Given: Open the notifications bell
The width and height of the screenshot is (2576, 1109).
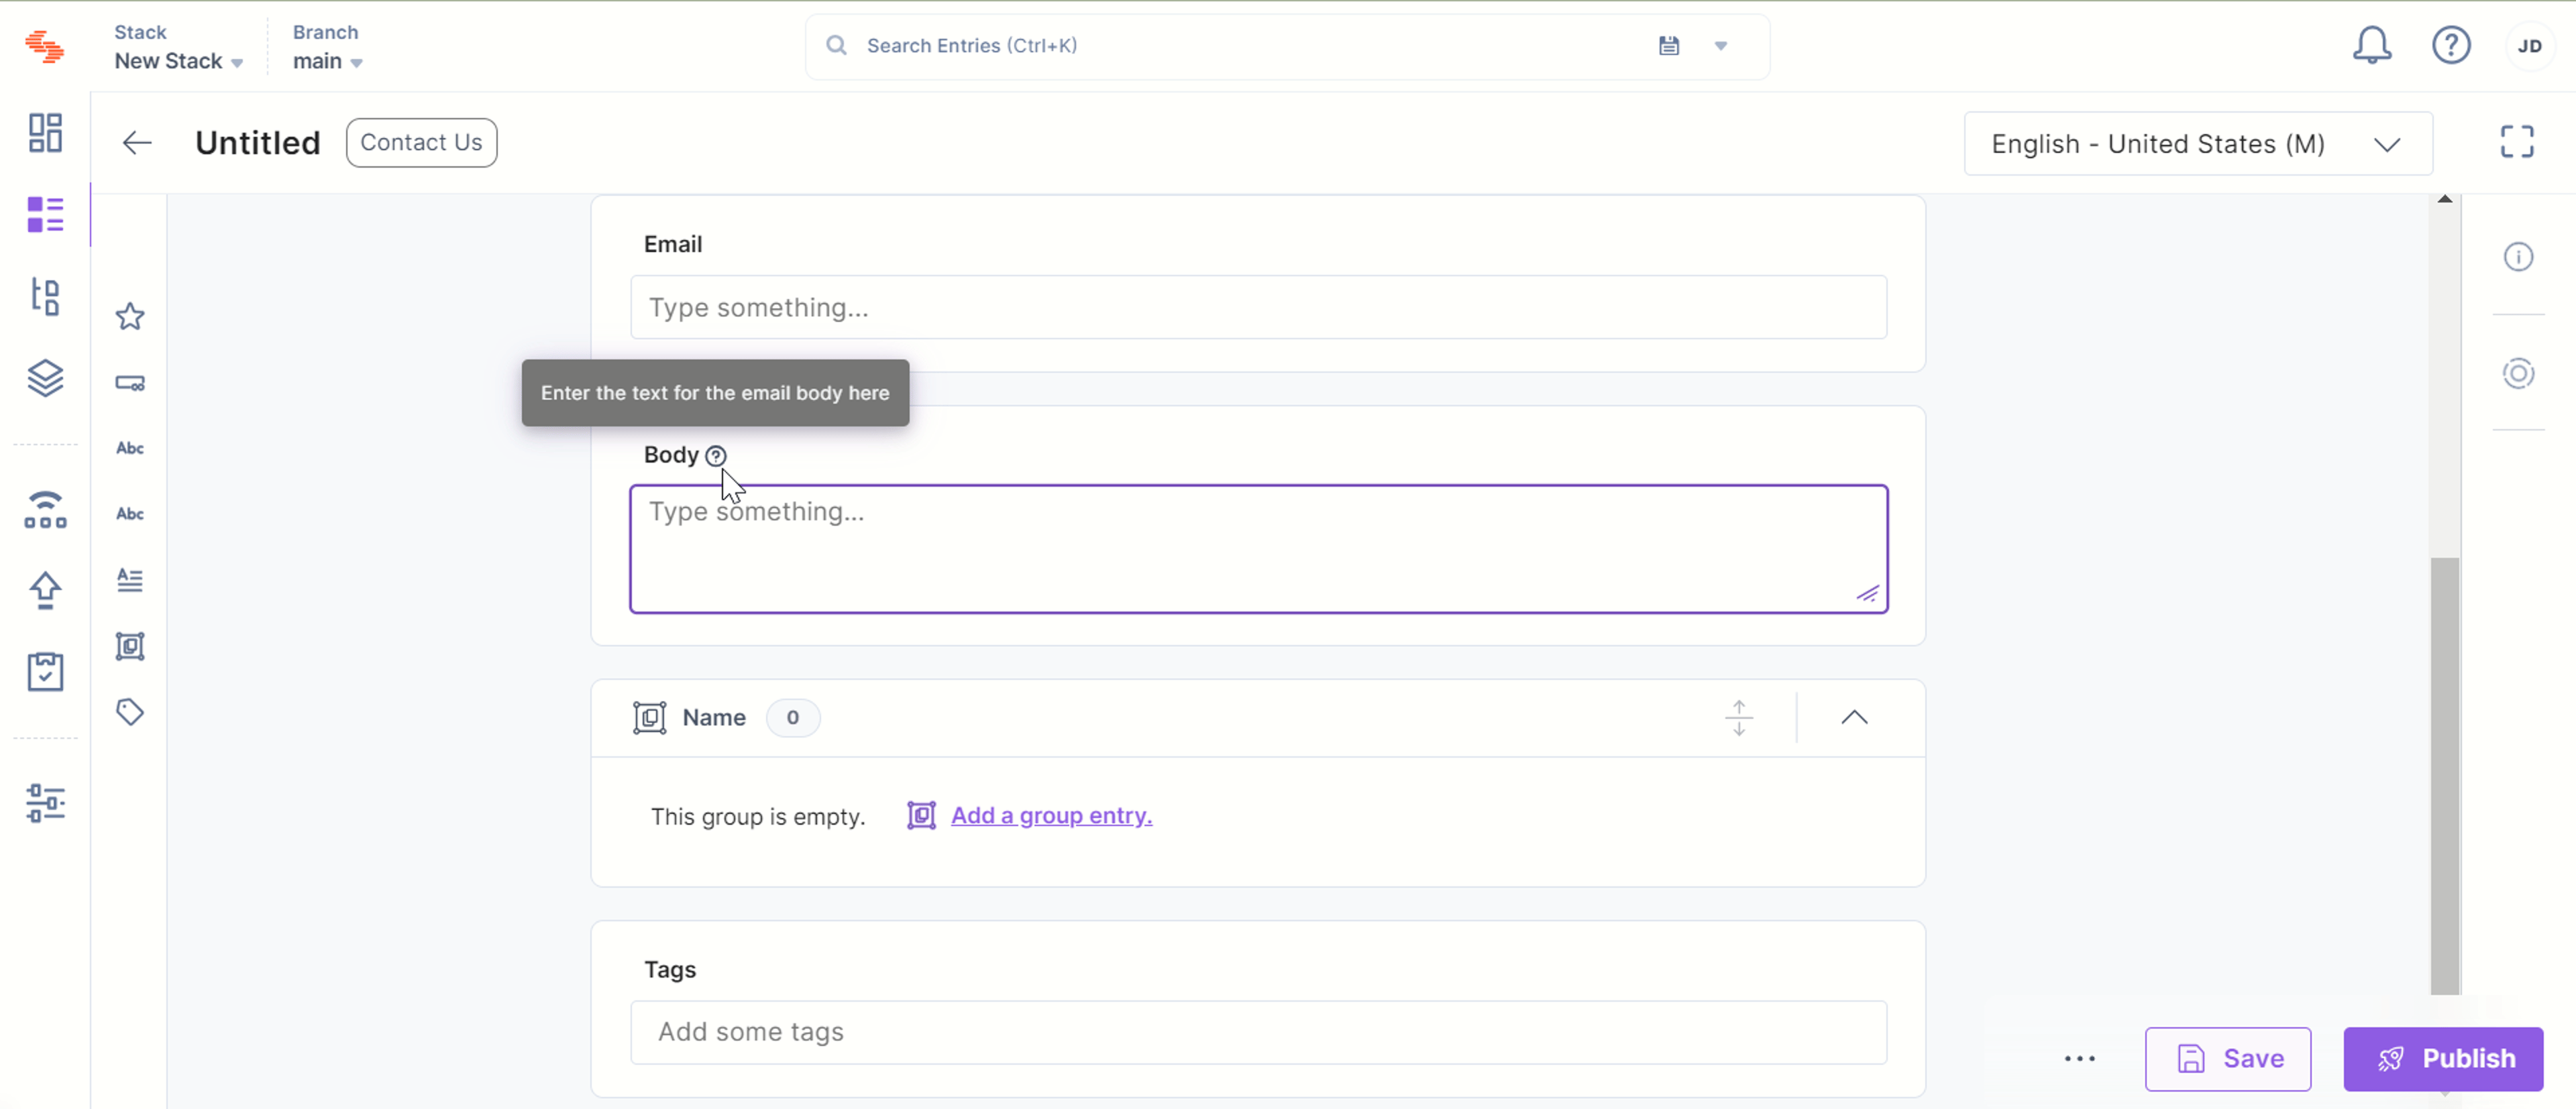Looking at the screenshot, I should (x=2371, y=45).
